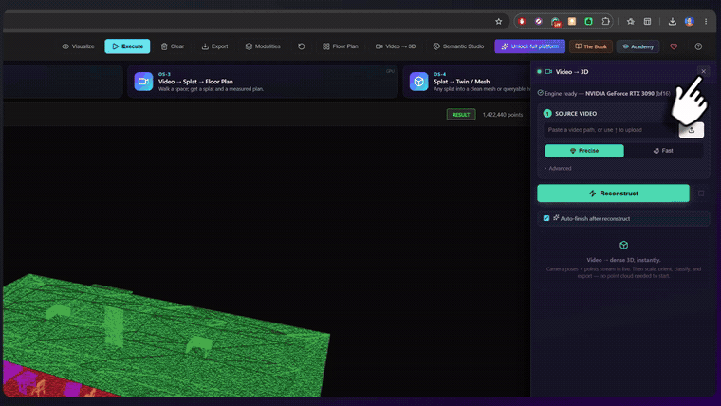721x406 pixels.
Task: Click the upload video icon button
Action: point(691,130)
